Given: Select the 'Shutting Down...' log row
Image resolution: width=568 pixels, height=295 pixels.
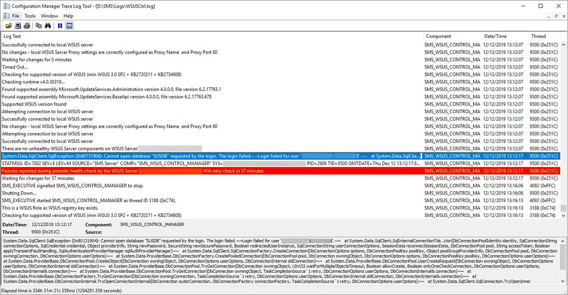Looking at the screenshot, I should [280, 193].
